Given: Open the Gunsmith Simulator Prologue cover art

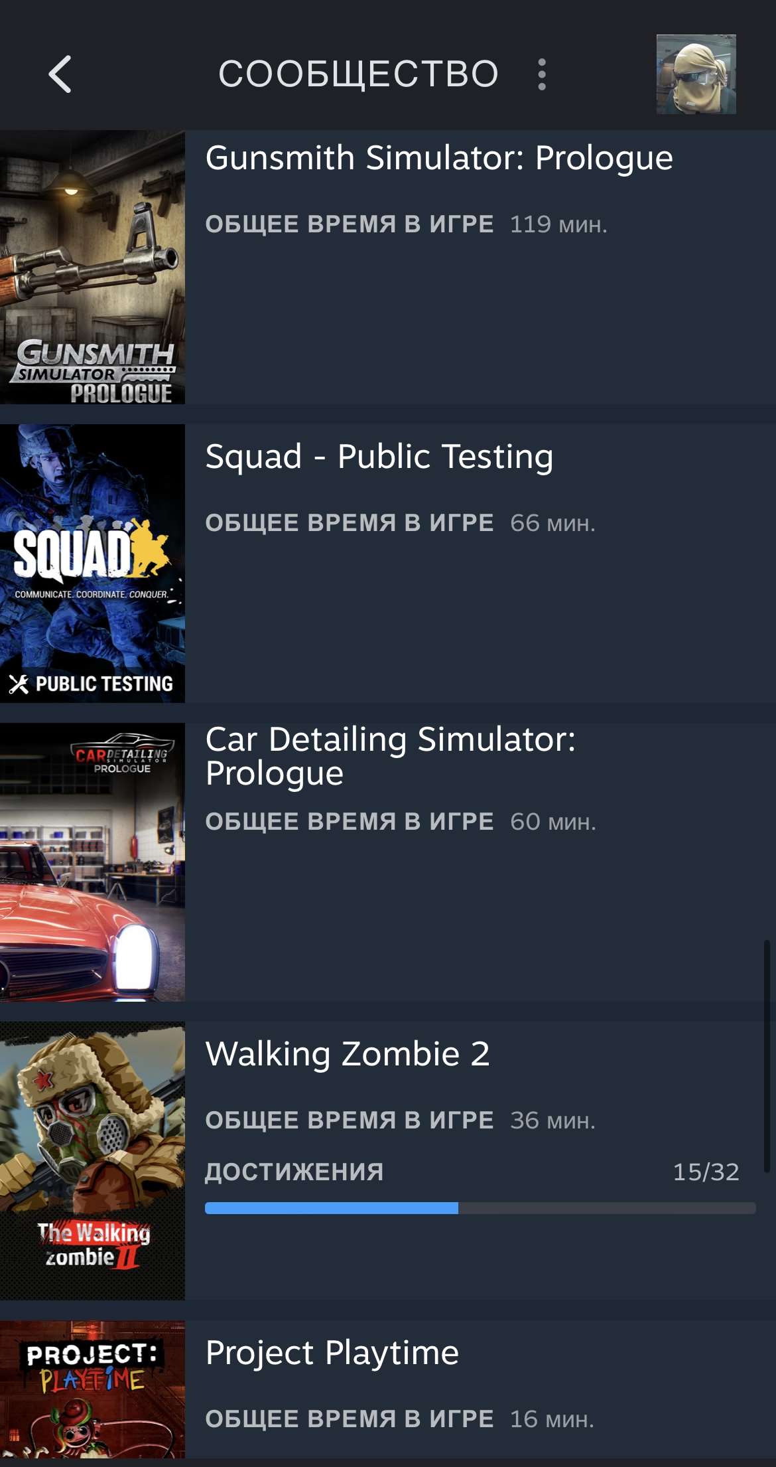Looking at the screenshot, I should click(x=92, y=267).
